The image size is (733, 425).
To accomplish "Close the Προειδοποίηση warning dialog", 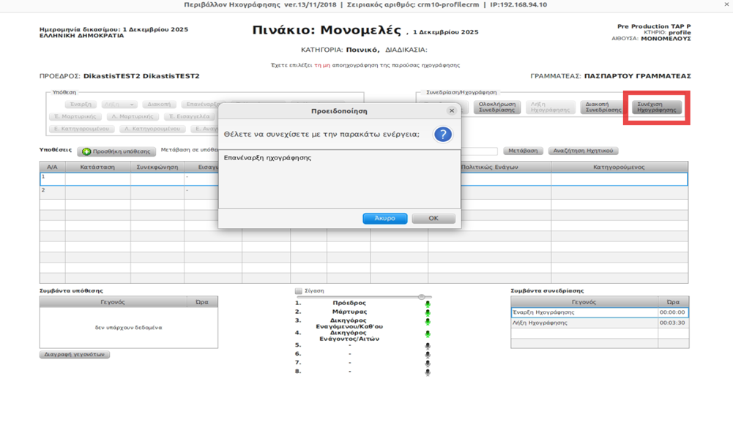I will tap(452, 110).
